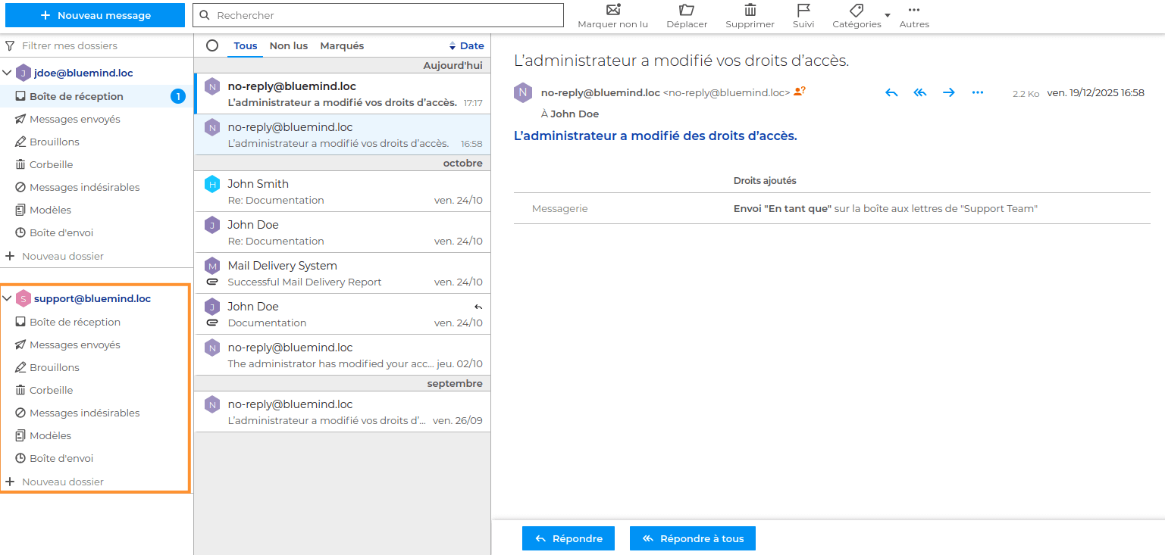Change the Date sort order
This screenshot has height=555, width=1165.
click(466, 45)
